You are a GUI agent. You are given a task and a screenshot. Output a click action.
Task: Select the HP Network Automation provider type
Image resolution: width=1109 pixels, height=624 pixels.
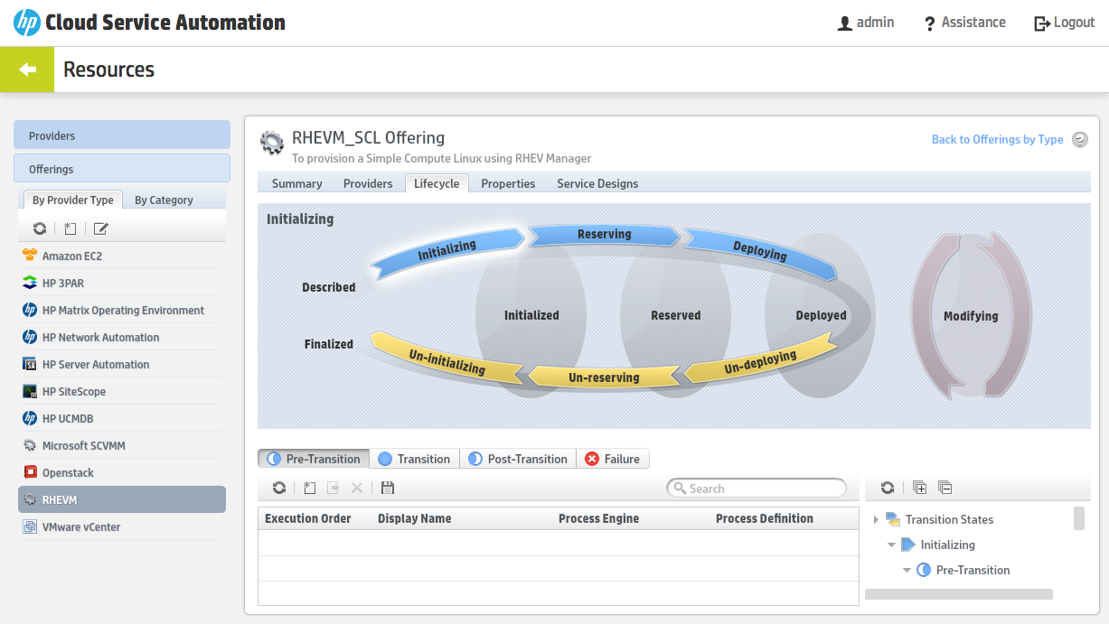[121, 337]
